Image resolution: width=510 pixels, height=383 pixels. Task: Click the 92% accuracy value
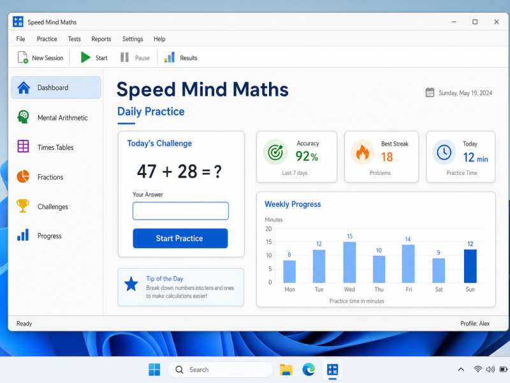[x=307, y=156]
